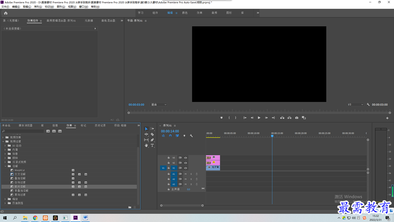Collapse the 溶解 folder

point(5,166)
